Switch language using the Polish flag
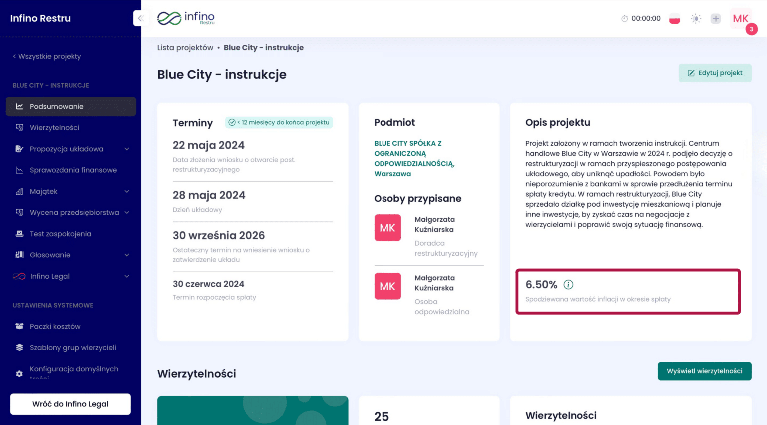The height and width of the screenshot is (425, 767). click(x=674, y=18)
